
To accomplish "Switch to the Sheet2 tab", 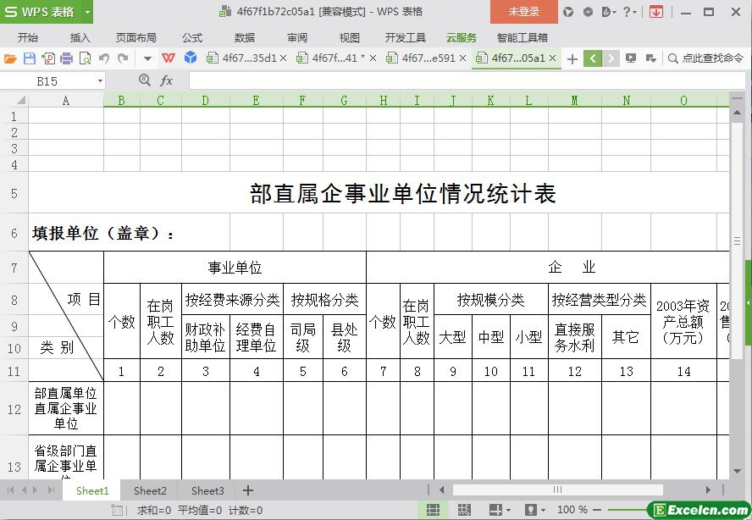I will (150, 490).
